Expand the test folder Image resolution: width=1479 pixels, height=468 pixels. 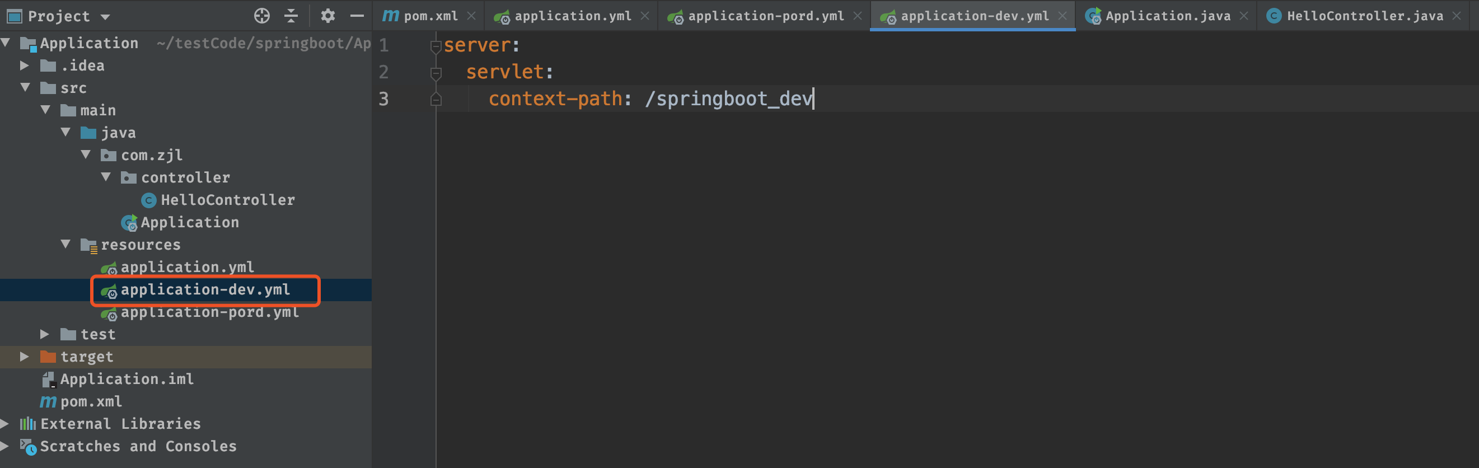coord(44,334)
